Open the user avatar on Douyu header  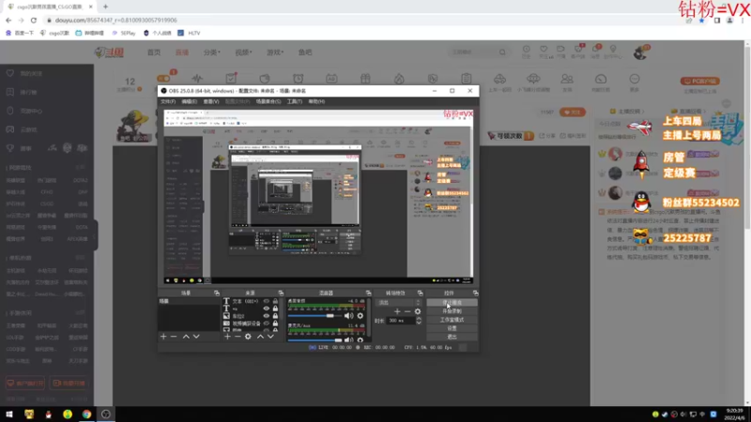click(640, 53)
